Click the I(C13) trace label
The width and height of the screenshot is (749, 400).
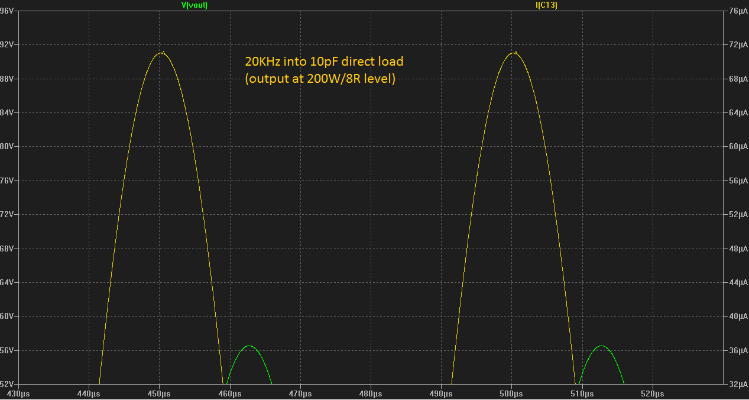click(546, 5)
